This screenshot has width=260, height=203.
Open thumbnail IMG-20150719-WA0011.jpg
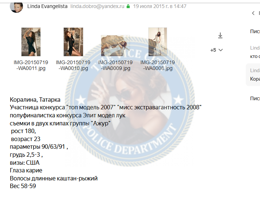[31, 42]
